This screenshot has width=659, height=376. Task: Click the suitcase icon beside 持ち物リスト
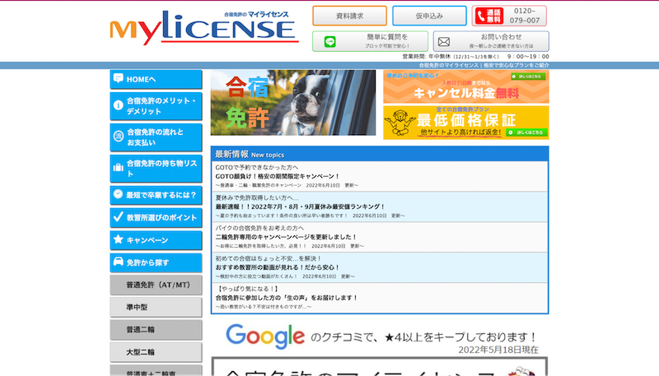[118, 168]
